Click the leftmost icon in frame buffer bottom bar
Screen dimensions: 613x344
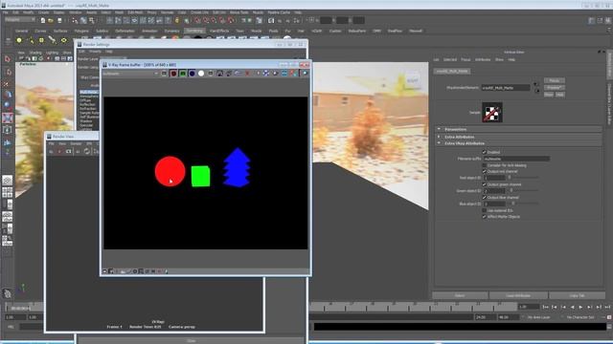[x=104, y=271]
